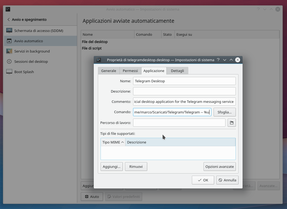
Task: Maximize the properties dialog with up chevron
Action: click(231, 60)
